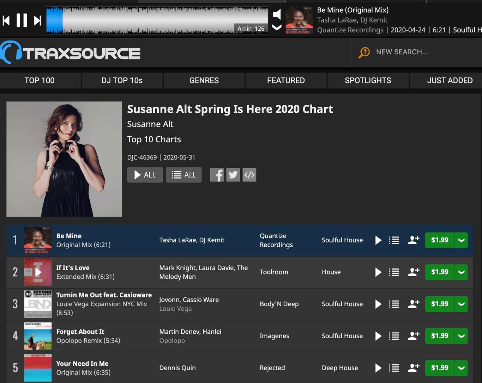The image size is (482, 383).
Task: Skip to previous track in player
Action: tap(6, 20)
